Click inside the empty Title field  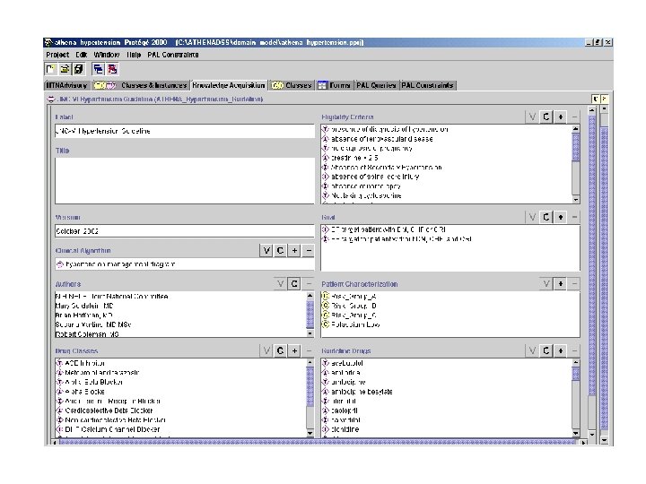185,181
